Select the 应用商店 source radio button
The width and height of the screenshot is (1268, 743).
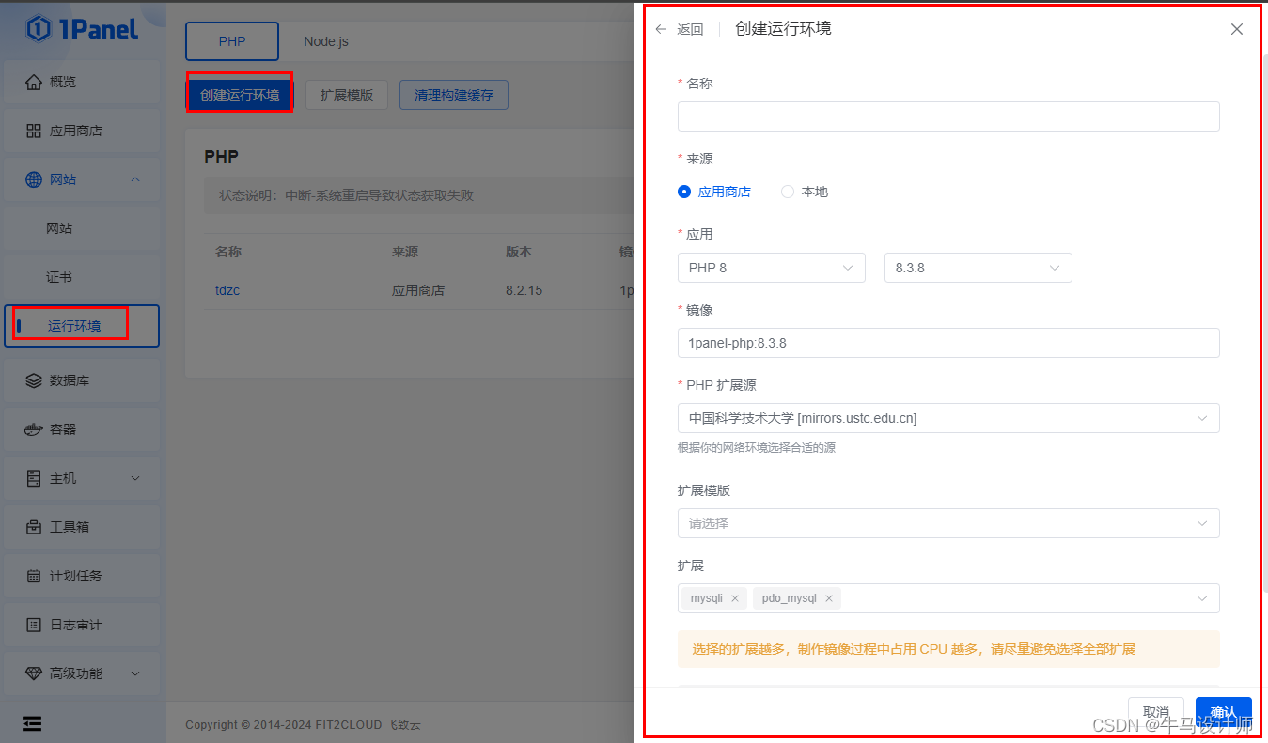pyautogui.click(x=684, y=192)
